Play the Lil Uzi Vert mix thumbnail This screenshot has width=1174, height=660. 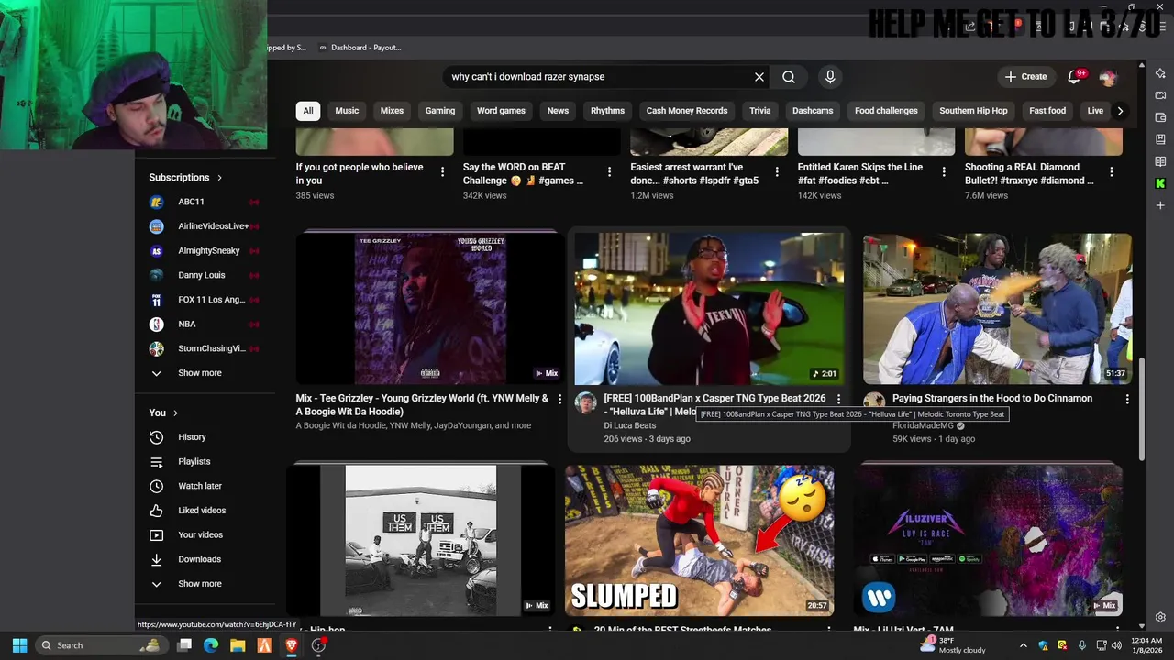point(988,540)
